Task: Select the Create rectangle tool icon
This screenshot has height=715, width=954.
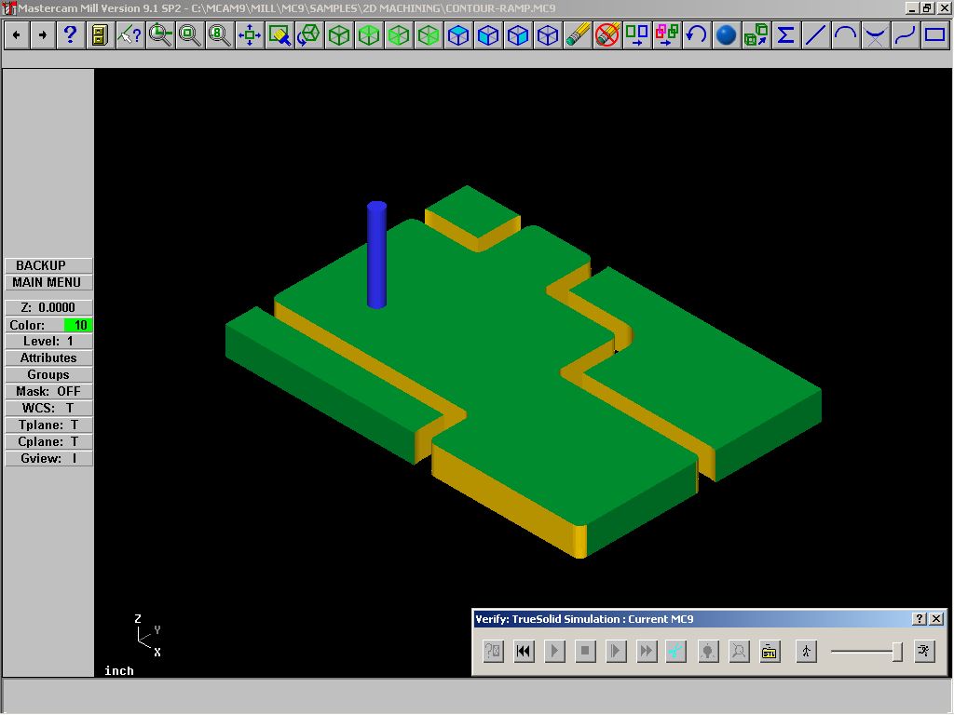Action: point(934,35)
